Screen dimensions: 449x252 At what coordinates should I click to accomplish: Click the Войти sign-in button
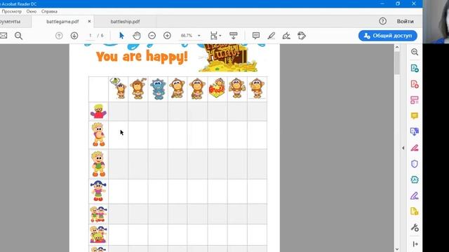click(x=405, y=21)
